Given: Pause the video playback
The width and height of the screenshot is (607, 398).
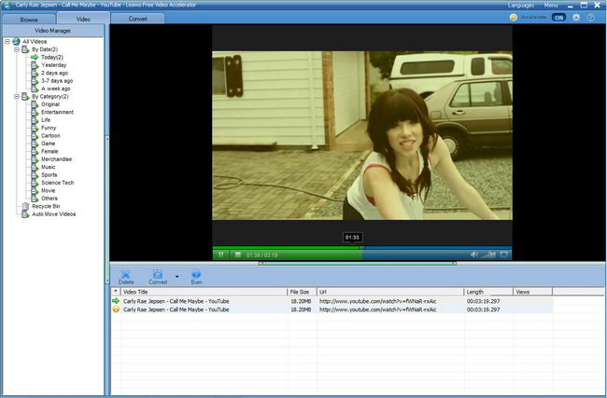Looking at the screenshot, I should 220,254.
